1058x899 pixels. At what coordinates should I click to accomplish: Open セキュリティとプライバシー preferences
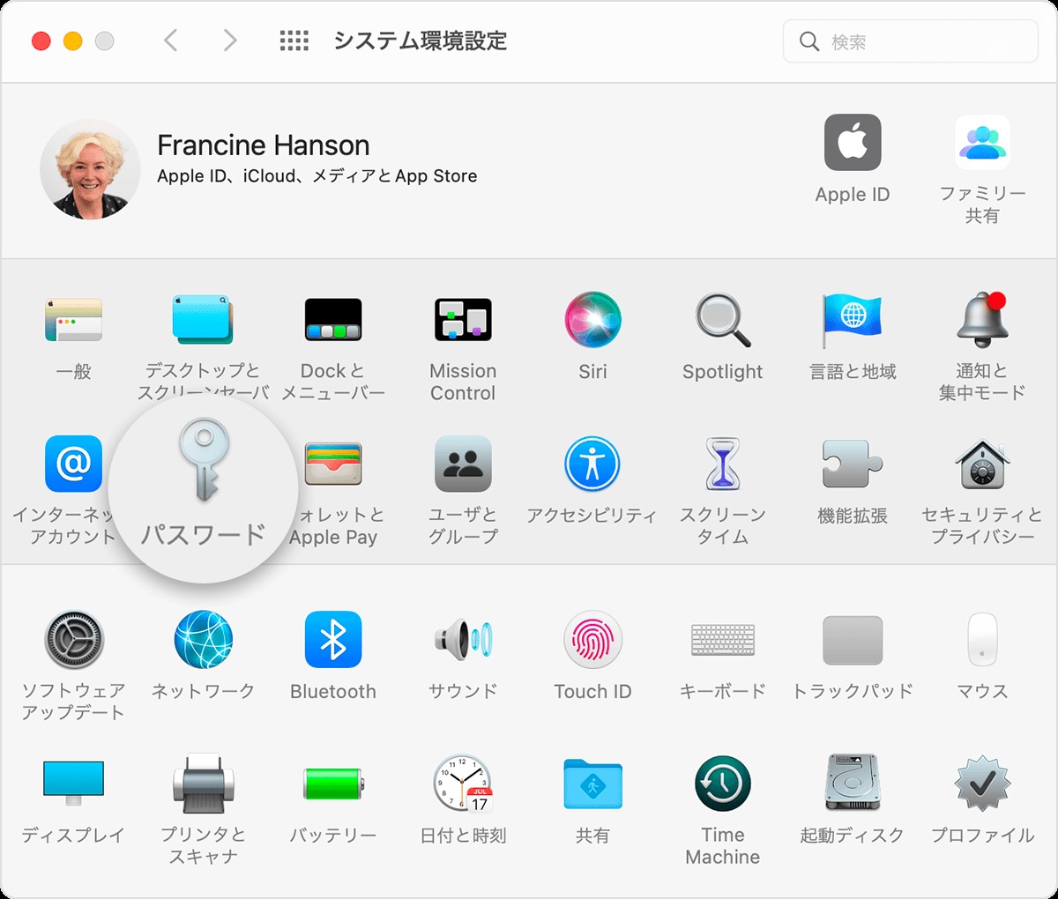[x=982, y=464]
